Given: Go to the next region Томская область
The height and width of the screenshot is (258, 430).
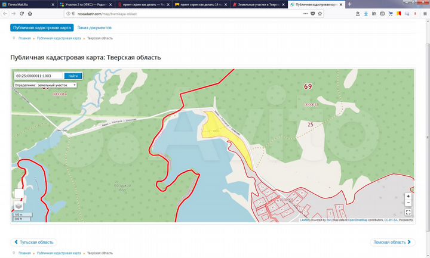Looking at the screenshot, I should tap(392, 242).
